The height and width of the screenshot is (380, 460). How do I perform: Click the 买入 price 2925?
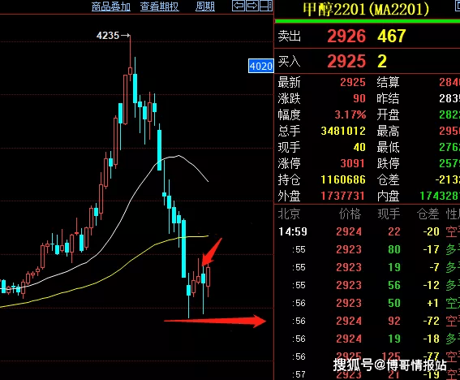point(346,62)
